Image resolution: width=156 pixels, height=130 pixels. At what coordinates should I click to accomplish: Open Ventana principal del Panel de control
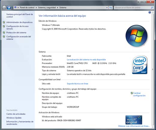coord(19,16)
